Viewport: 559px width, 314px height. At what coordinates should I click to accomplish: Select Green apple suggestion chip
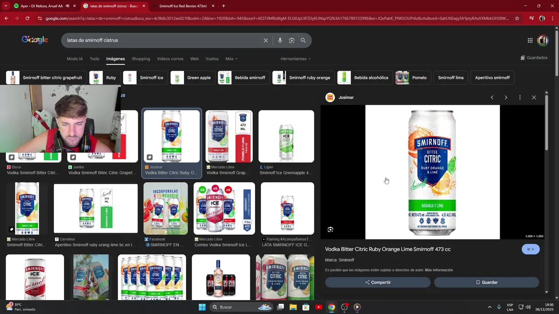click(x=193, y=78)
